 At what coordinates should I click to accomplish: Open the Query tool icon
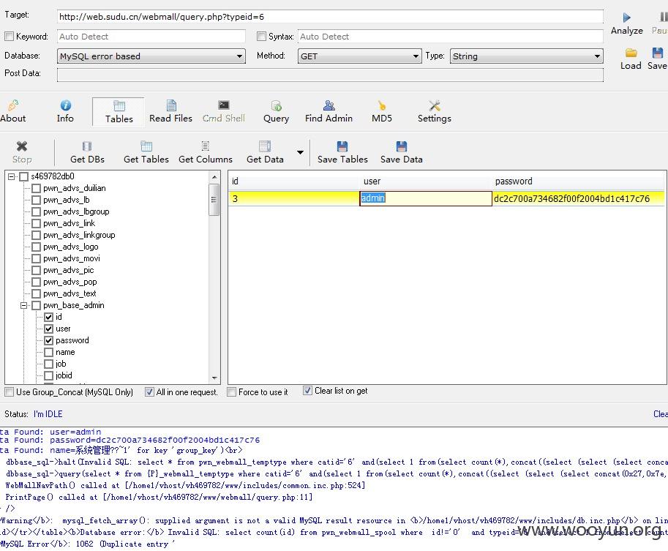tap(276, 105)
